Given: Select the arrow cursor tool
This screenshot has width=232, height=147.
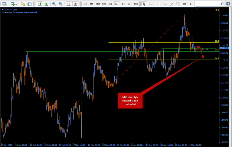Looking at the screenshot, I should point(144,4).
